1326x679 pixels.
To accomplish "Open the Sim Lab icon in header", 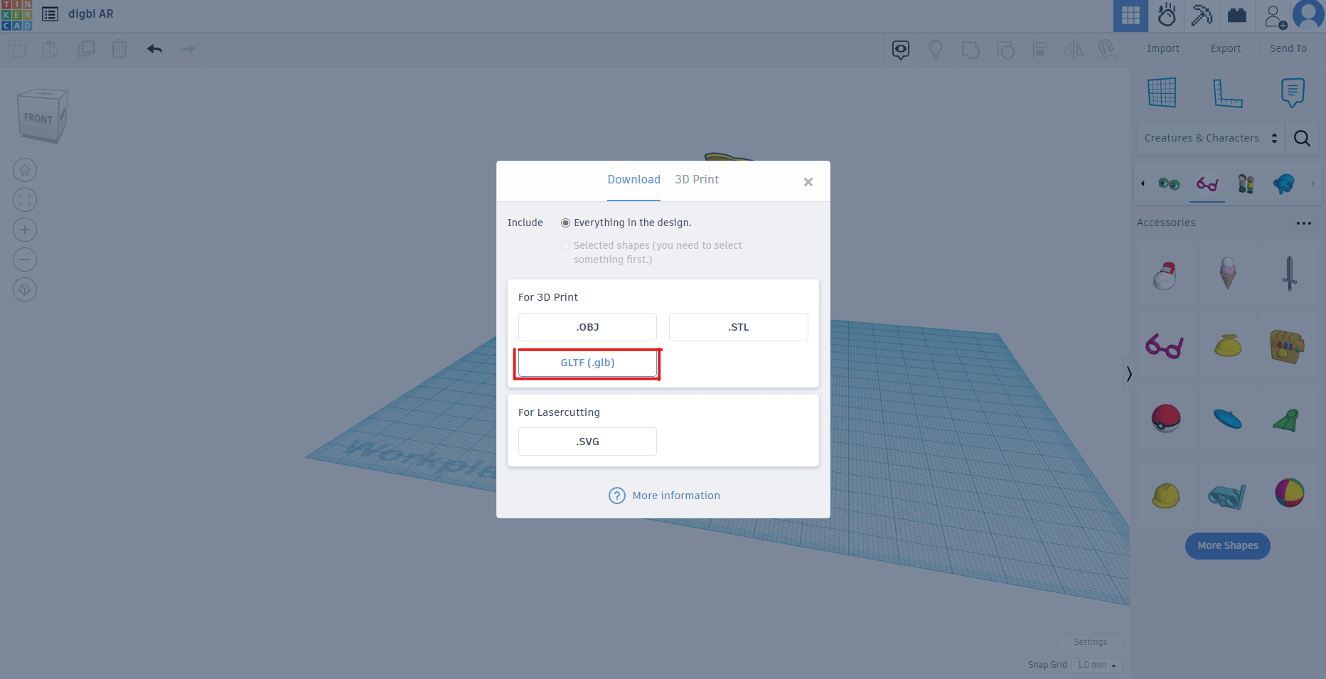I will click(1167, 15).
